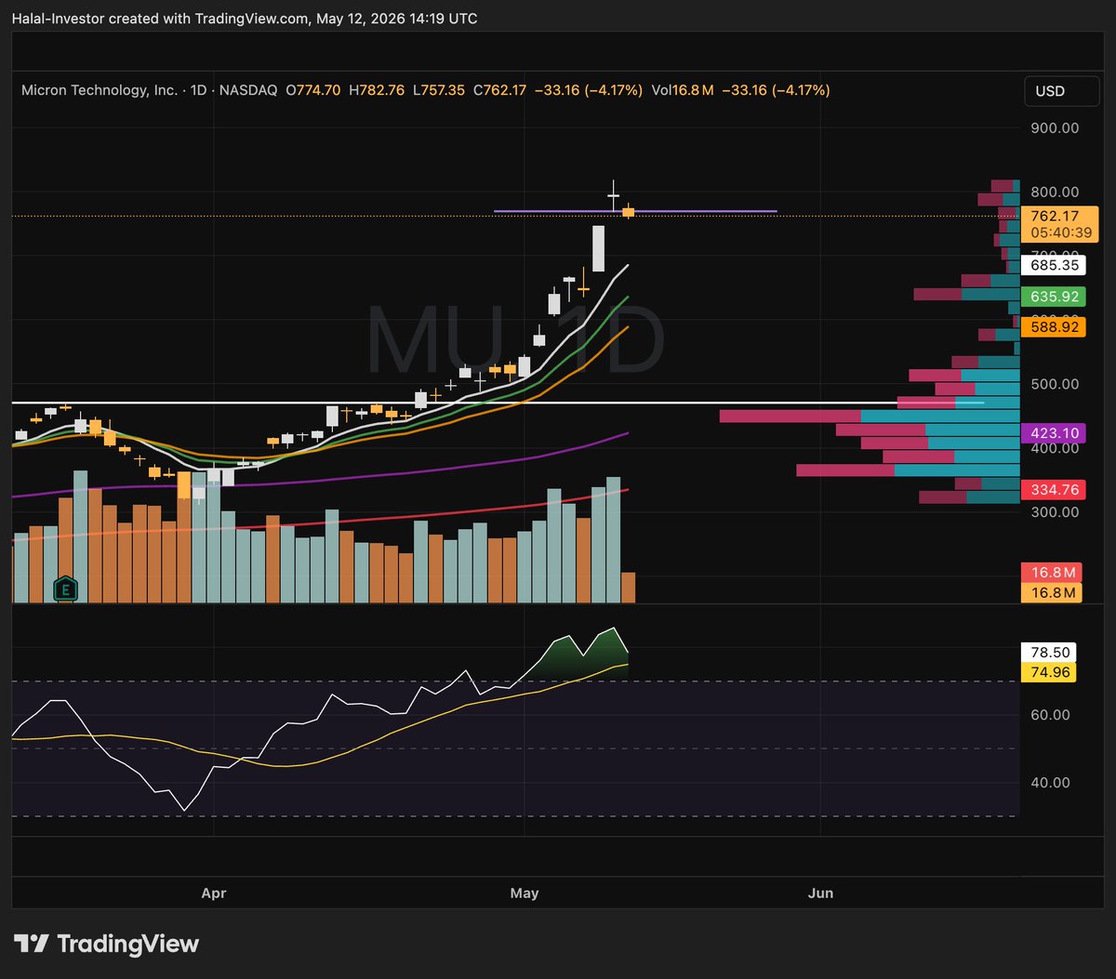Image resolution: width=1116 pixels, height=979 pixels.
Task: Click the 78.50 RSI value label
Action: tap(1048, 653)
